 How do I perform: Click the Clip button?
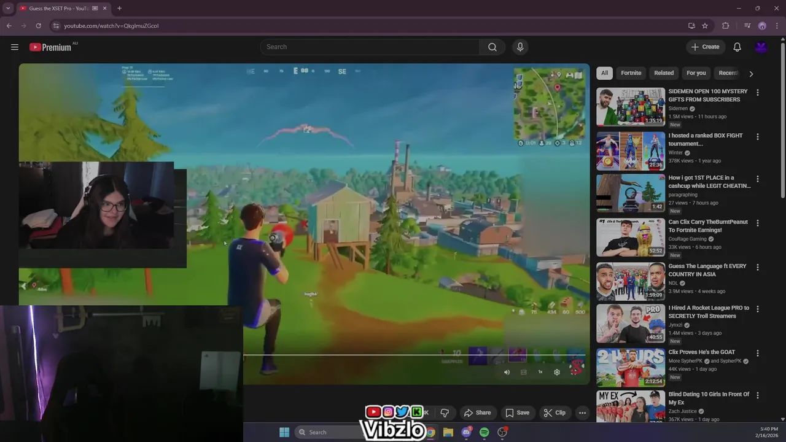(x=554, y=413)
